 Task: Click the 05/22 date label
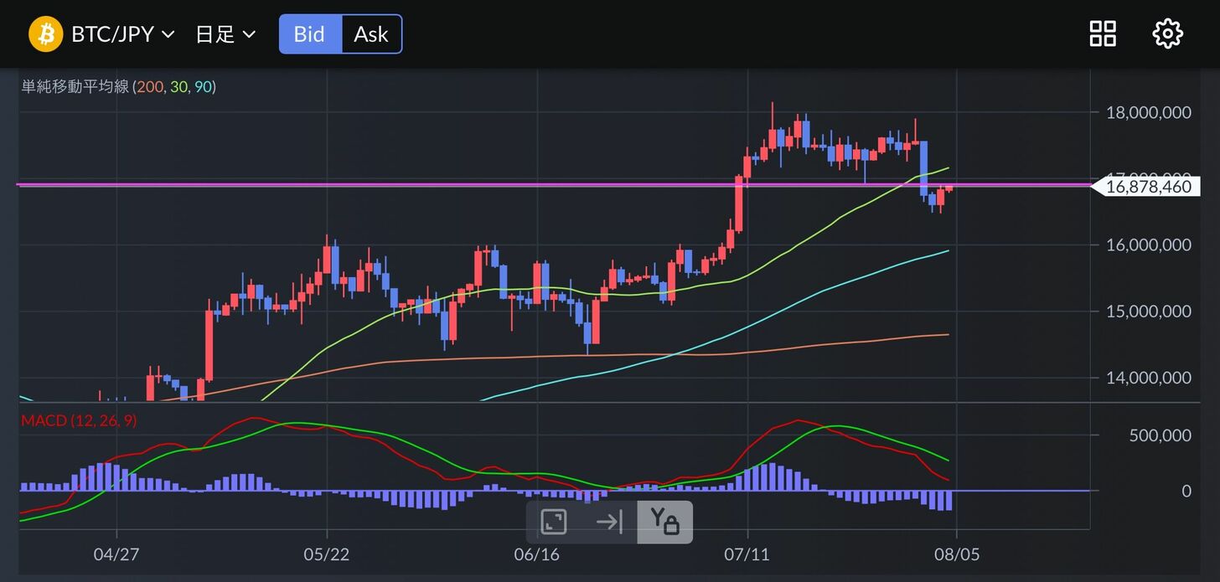coord(327,554)
